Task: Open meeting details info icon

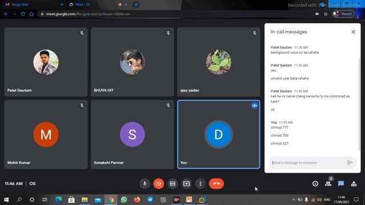Action: click(x=315, y=183)
